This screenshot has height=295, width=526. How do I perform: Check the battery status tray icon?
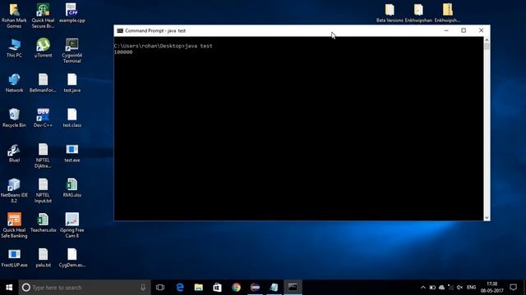click(432, 288)
